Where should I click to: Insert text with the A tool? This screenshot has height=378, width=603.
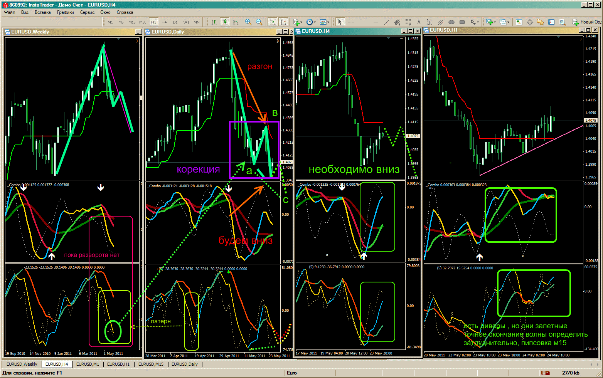pyautogui.click(x=419, y=22)
